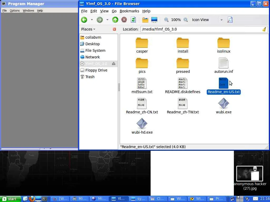This screenshot has height=202, width=270.
Task: Close the Places side pane
Action: [114, 29]
